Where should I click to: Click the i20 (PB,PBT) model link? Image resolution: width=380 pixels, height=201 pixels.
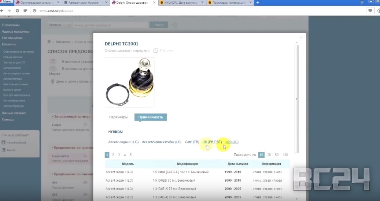click(212, 142)
